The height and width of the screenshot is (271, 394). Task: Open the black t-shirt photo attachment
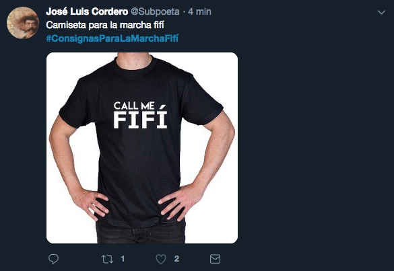coord(142,148)
